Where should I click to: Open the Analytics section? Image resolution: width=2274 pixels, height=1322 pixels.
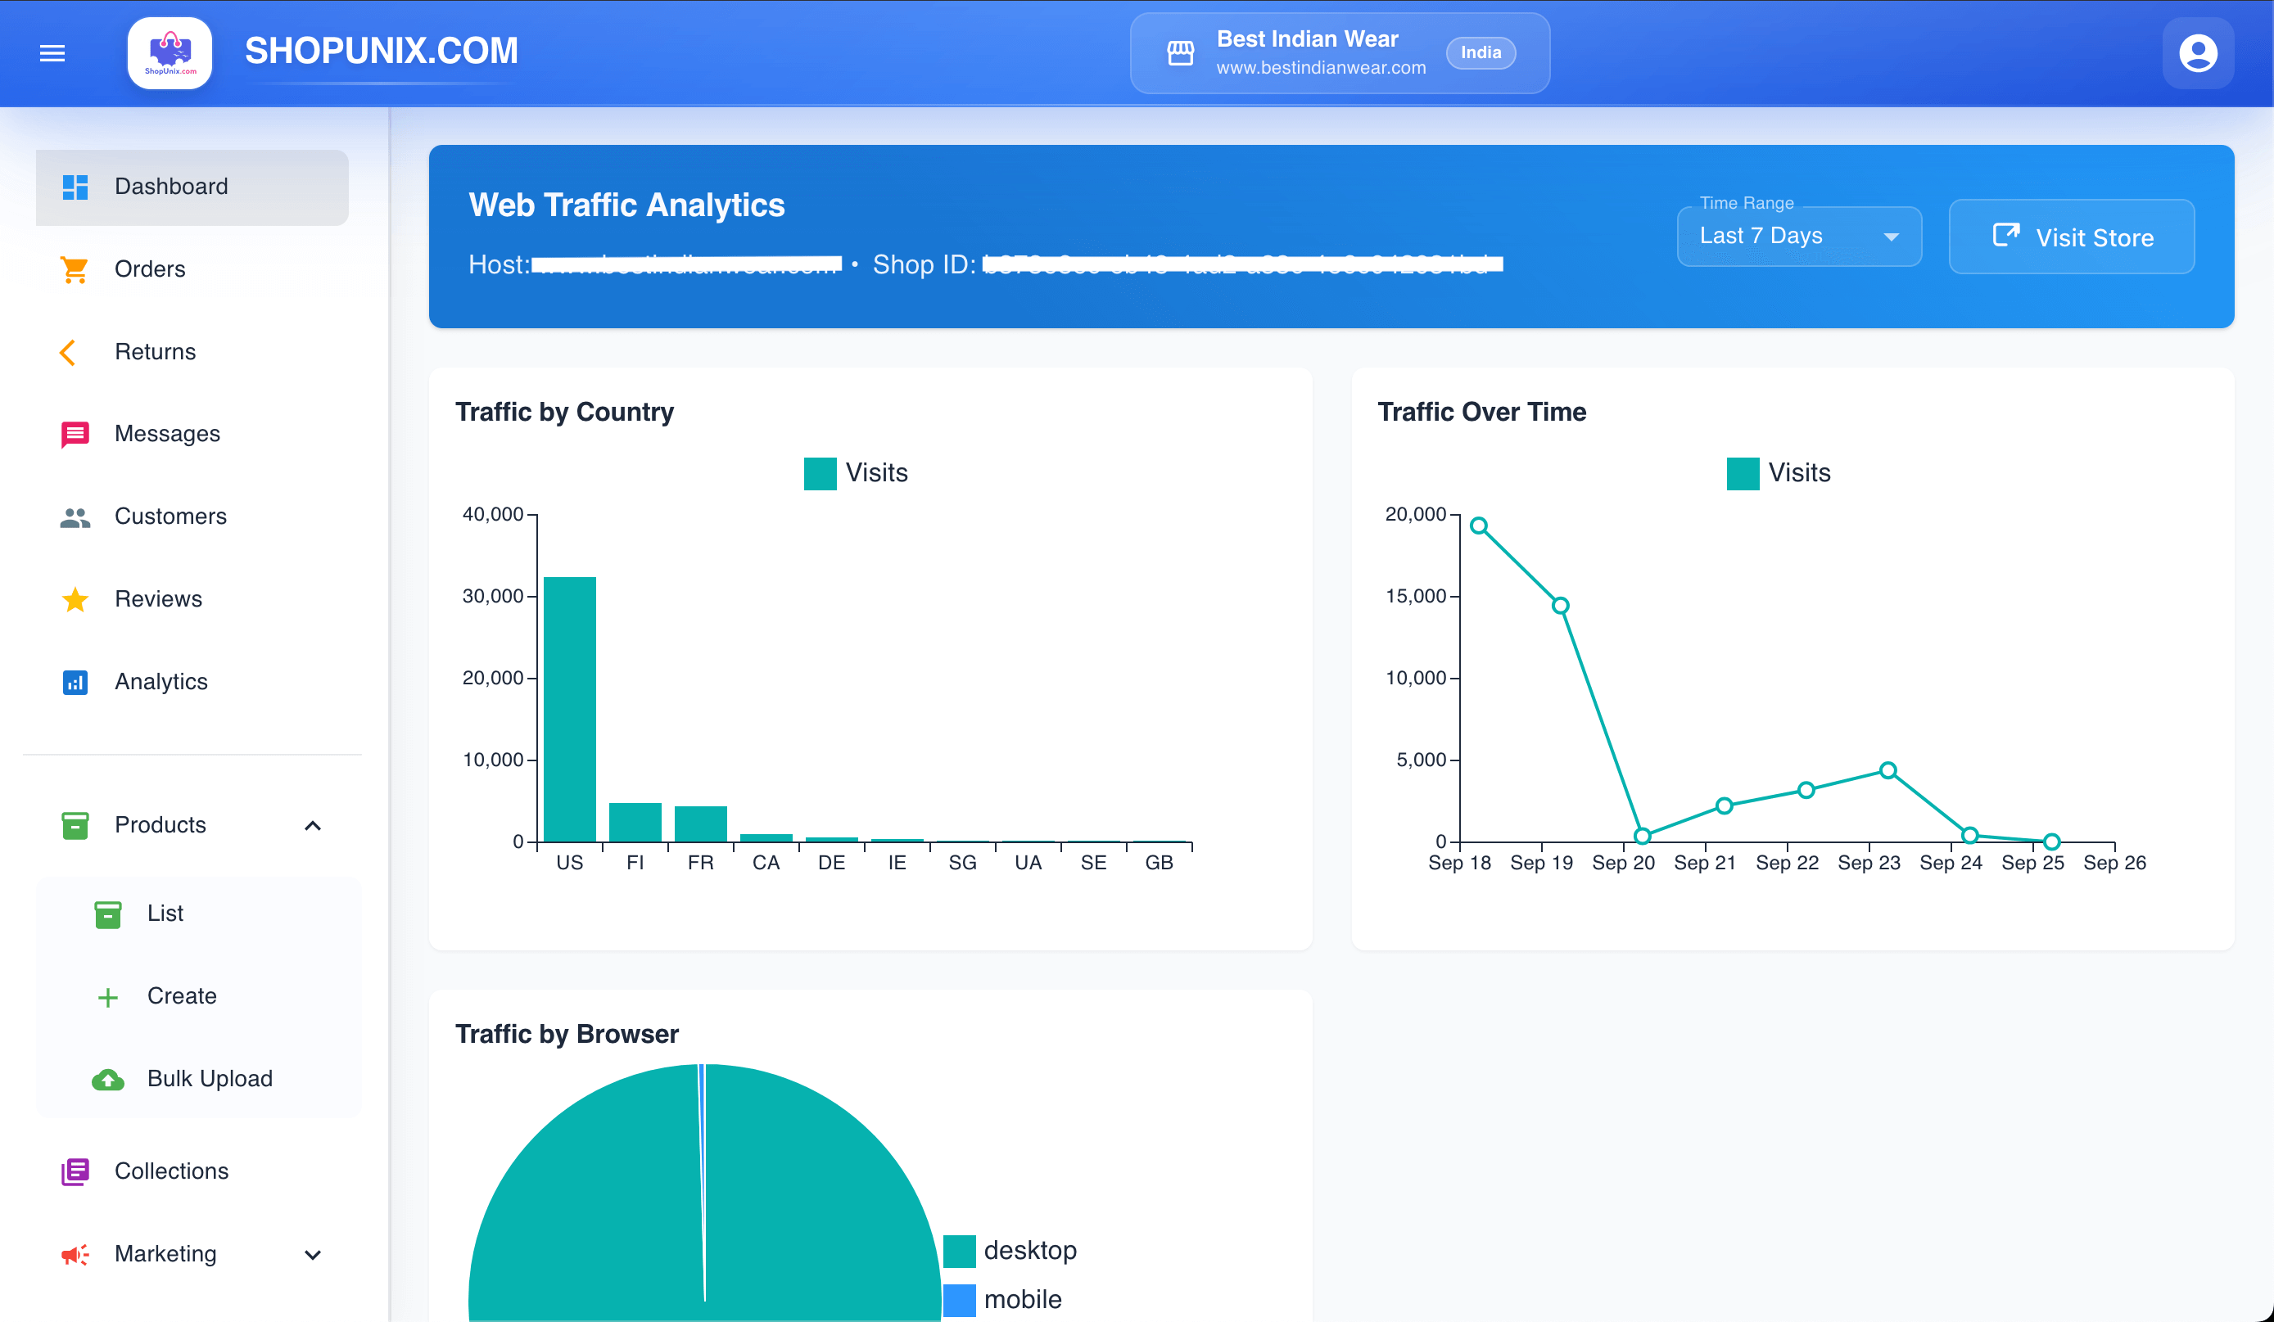point(192,683)
